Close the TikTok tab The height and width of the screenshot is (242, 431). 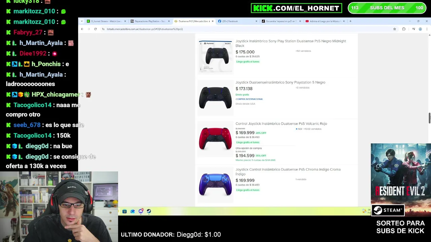[x=300, y=21]
